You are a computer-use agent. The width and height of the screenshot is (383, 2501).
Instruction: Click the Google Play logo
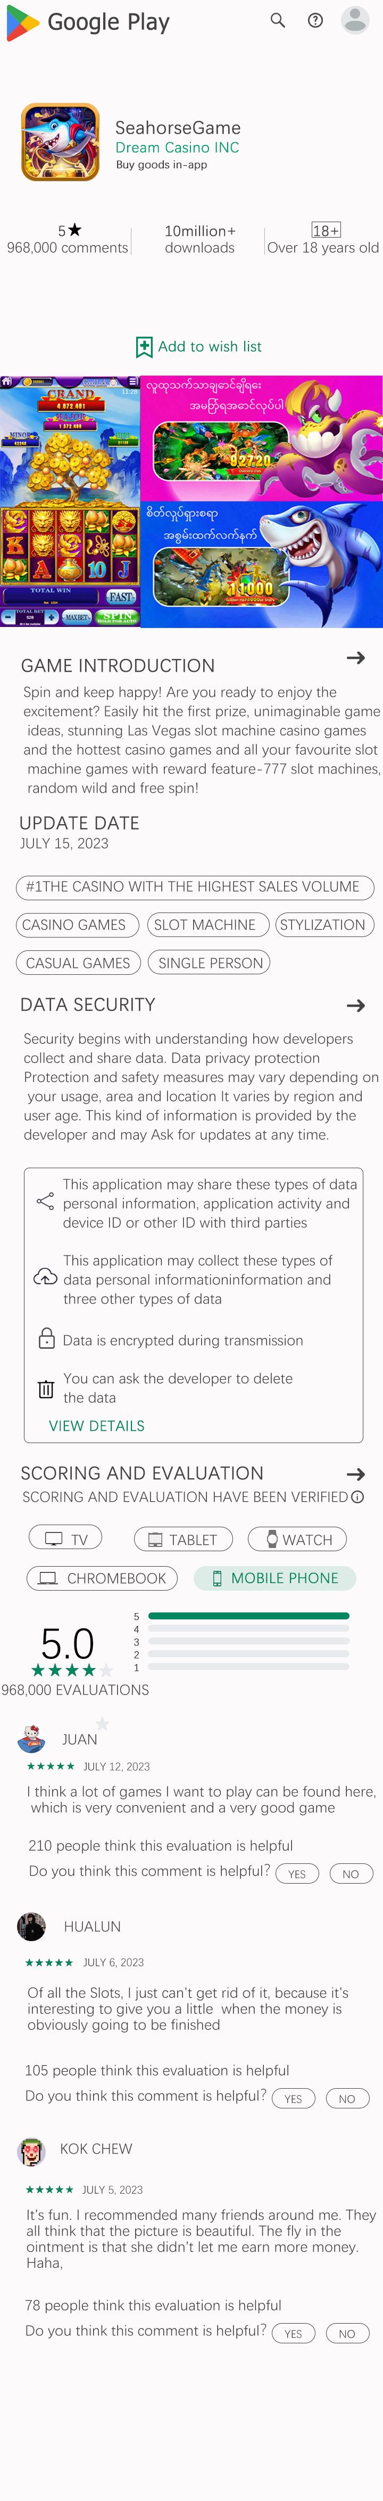tap(88, 22)
